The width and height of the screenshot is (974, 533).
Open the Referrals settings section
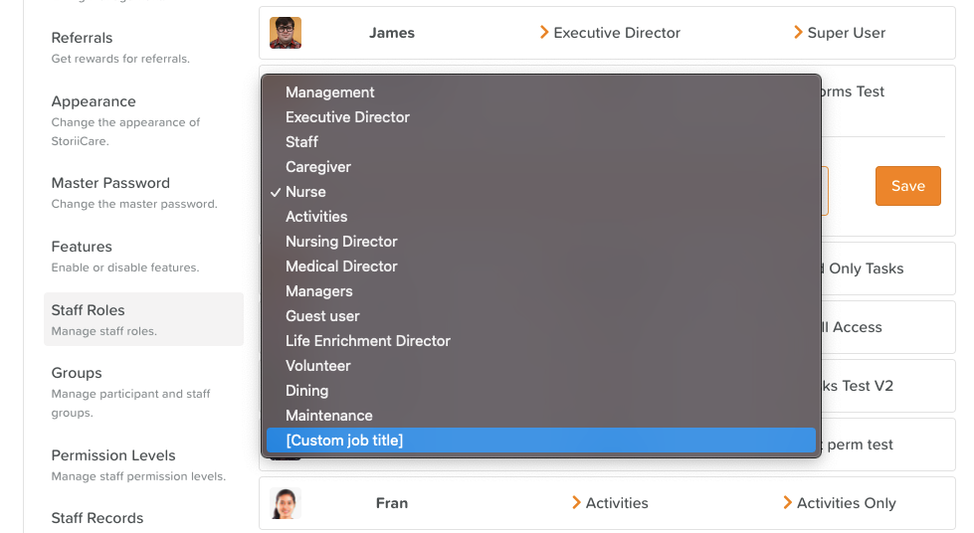pos(143,47)
